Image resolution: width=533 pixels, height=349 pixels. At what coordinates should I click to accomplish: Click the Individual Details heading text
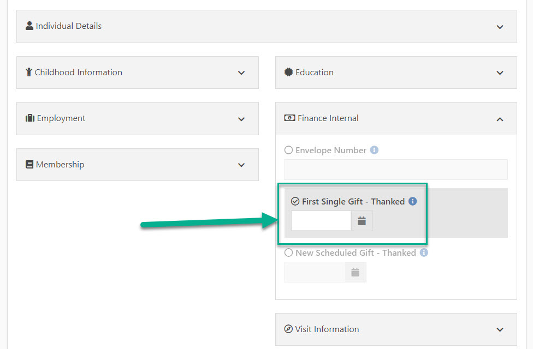click(69, 26)
